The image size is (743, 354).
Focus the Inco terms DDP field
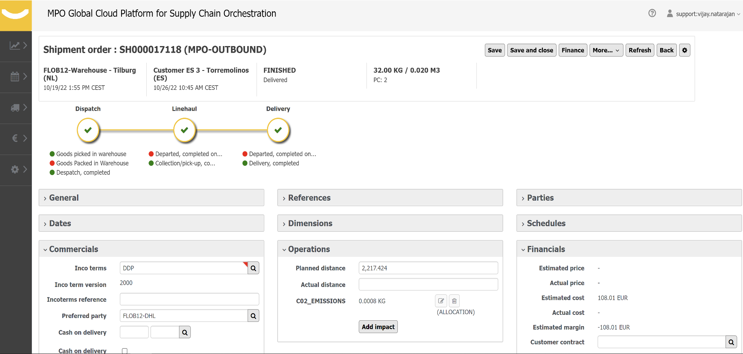(184, 268)
